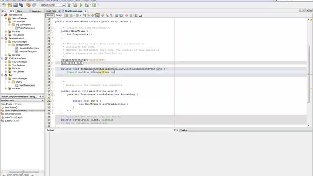Collapse the Esercitazione1 project node

(x=2, y=15)
